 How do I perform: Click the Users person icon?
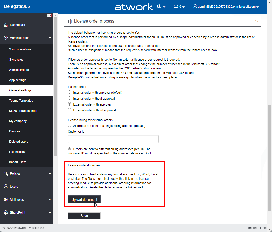pos(6,186)
